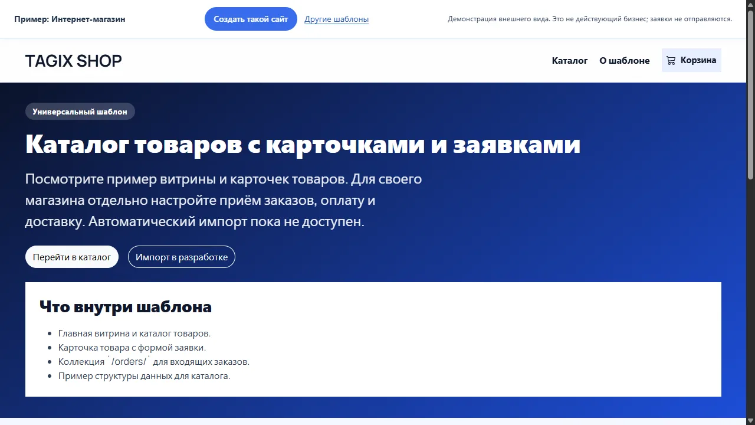Select the heading Каталог товаров с карточками и заявками
This screenshot has width=755, height=425.
pyautogui.click(x=303, y=145)
